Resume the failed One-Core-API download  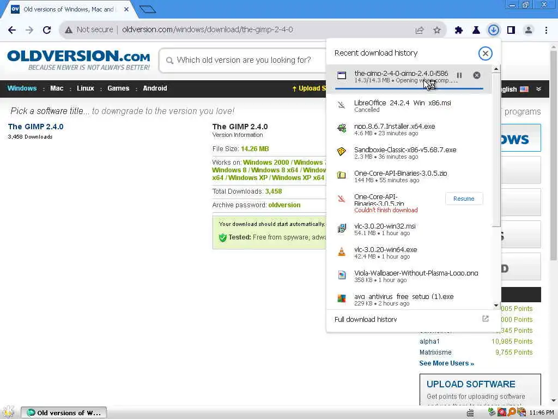point(464,199)
